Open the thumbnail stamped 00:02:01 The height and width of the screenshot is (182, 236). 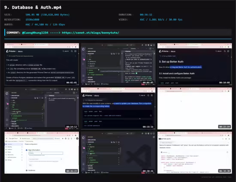[x=42, y=64]
